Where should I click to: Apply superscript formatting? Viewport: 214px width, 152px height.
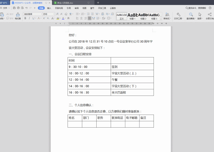click(44, 18)
